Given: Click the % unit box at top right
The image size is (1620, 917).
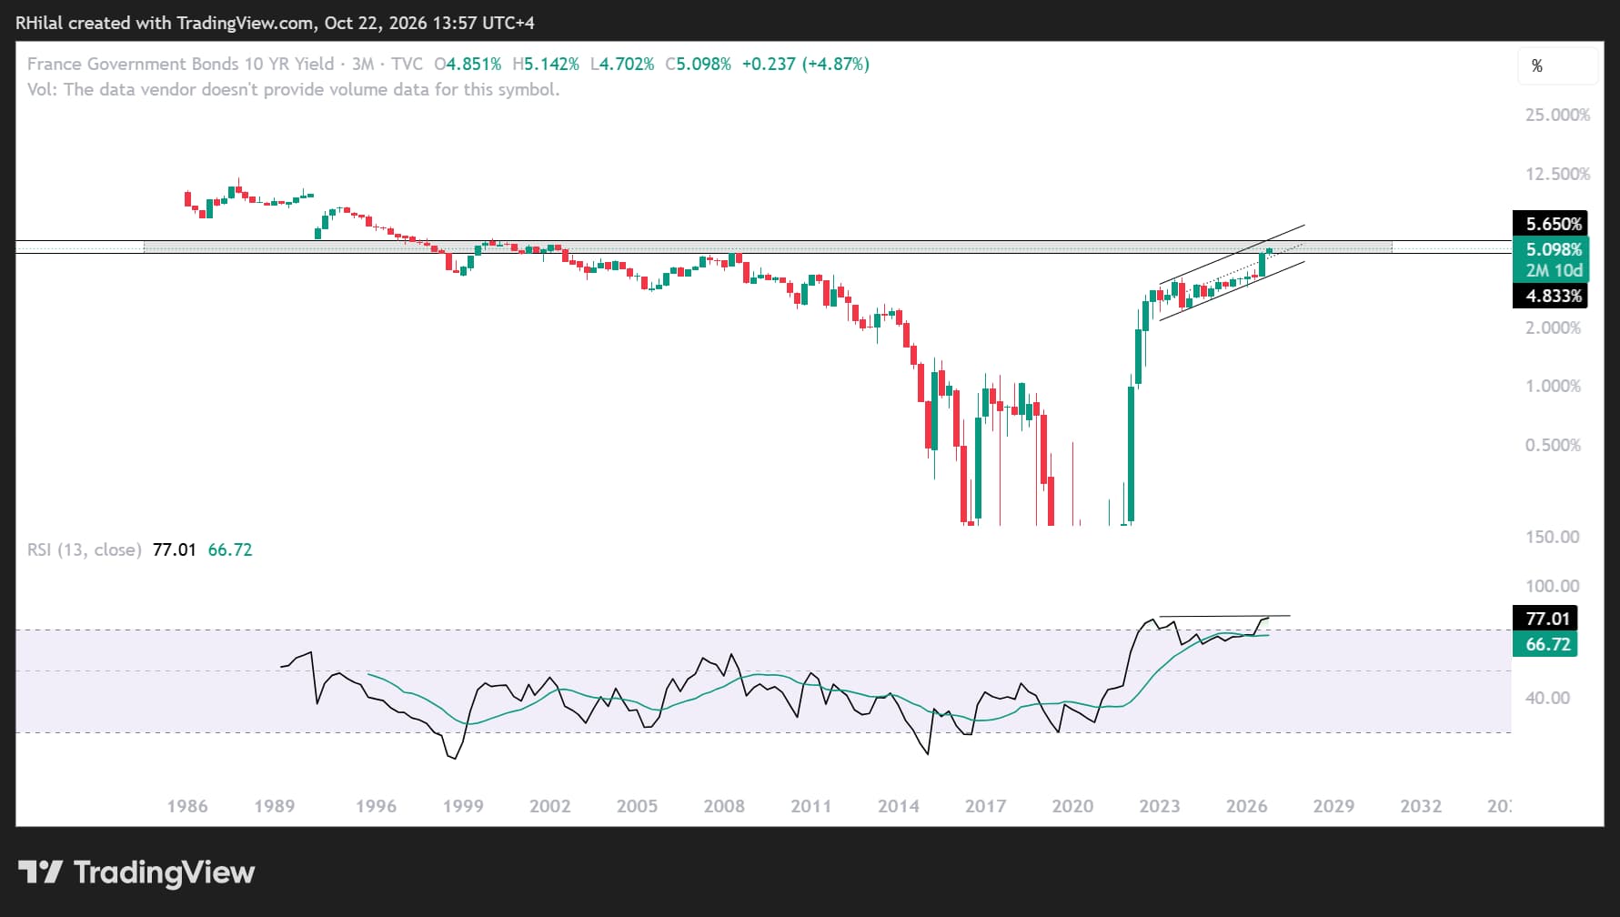Looking at the screenshot, I should tap(1557, 65).
